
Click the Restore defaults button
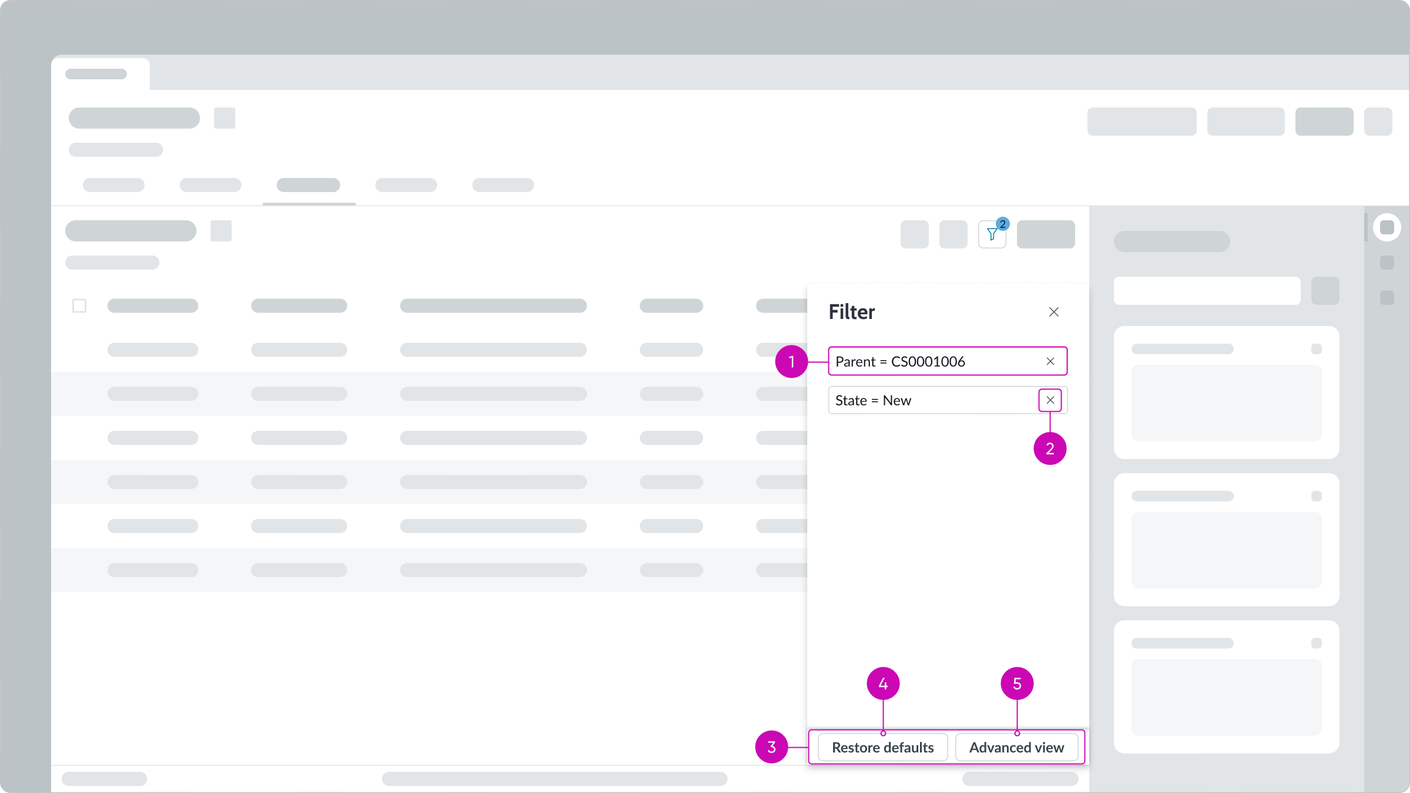point(882,747)
